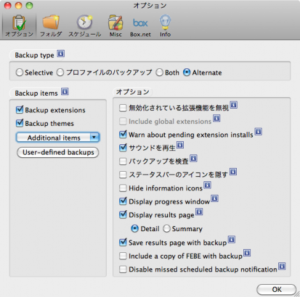The width and height of the screenshot is (300, 297).
Task: Open User-defined backups dialog
Action: (58, 152)
